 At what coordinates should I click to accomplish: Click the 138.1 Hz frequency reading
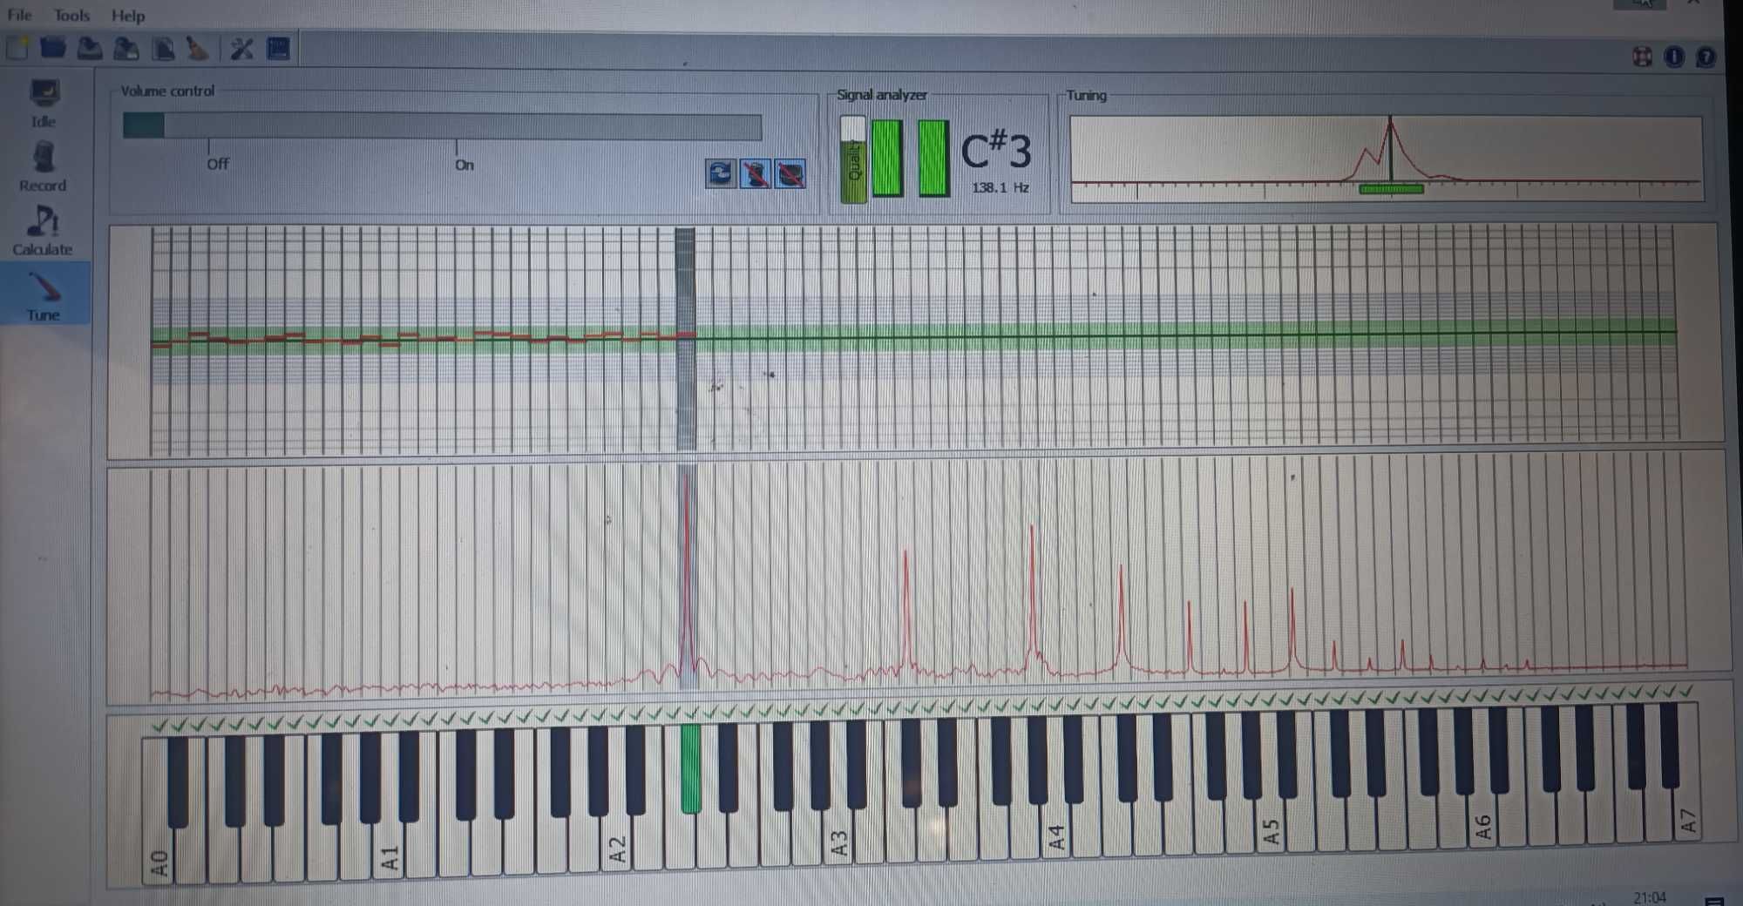click(x=1000, y=187)
